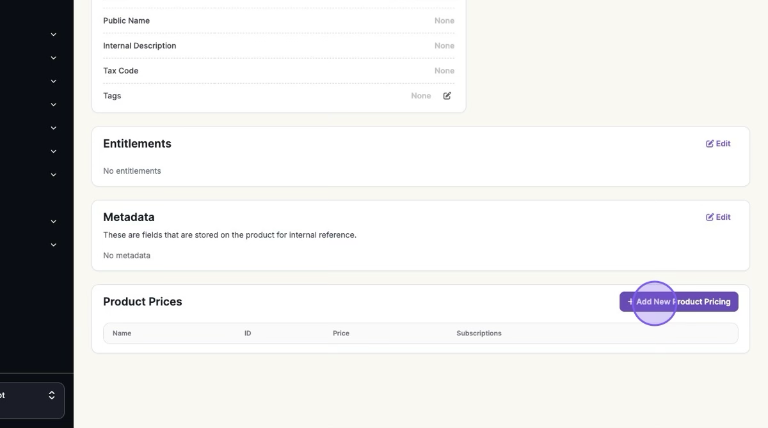Expand the topmost sidebar chevron

[54, 34]
